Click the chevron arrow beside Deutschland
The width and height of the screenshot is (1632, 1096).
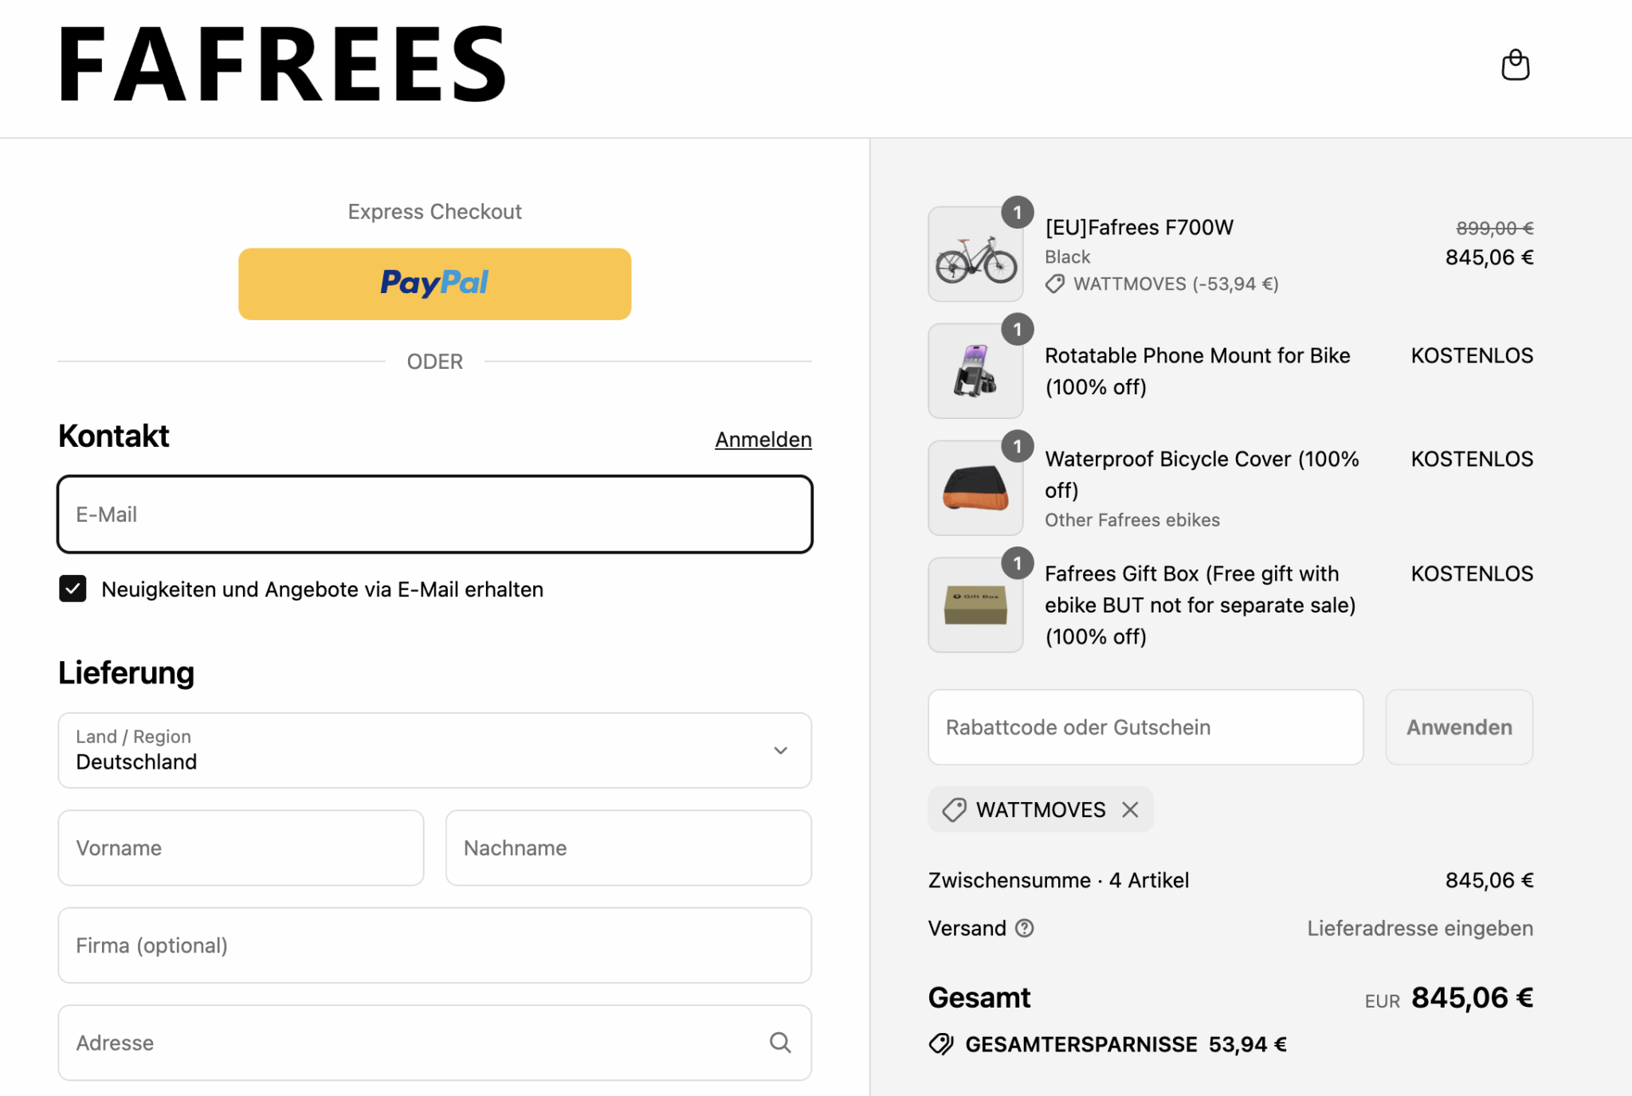(x=781, y=750)
